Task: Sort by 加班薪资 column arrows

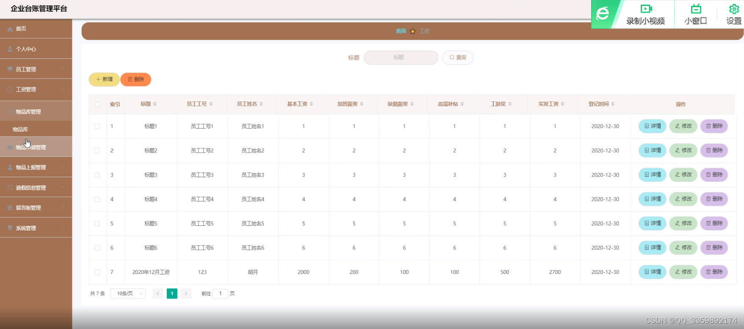Action: pos(362,104)
